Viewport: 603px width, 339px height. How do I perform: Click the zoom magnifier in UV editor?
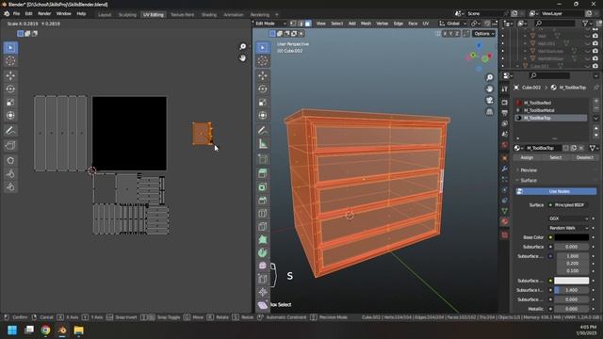click(x=243, y=46)
